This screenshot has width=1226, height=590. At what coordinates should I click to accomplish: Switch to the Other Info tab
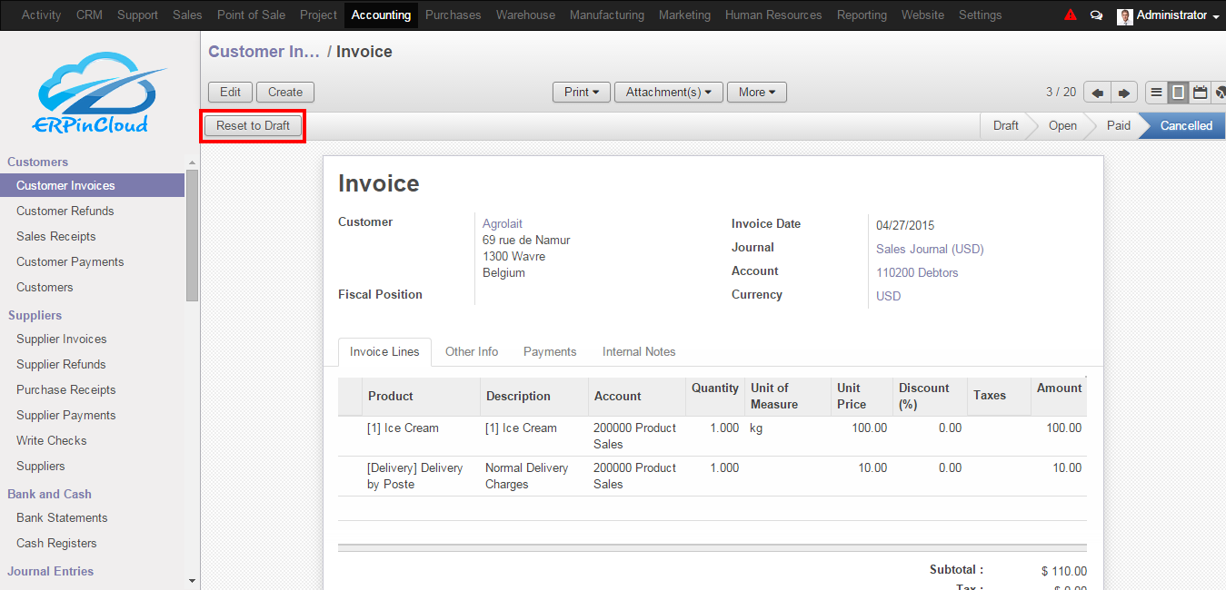pos(472,352)
